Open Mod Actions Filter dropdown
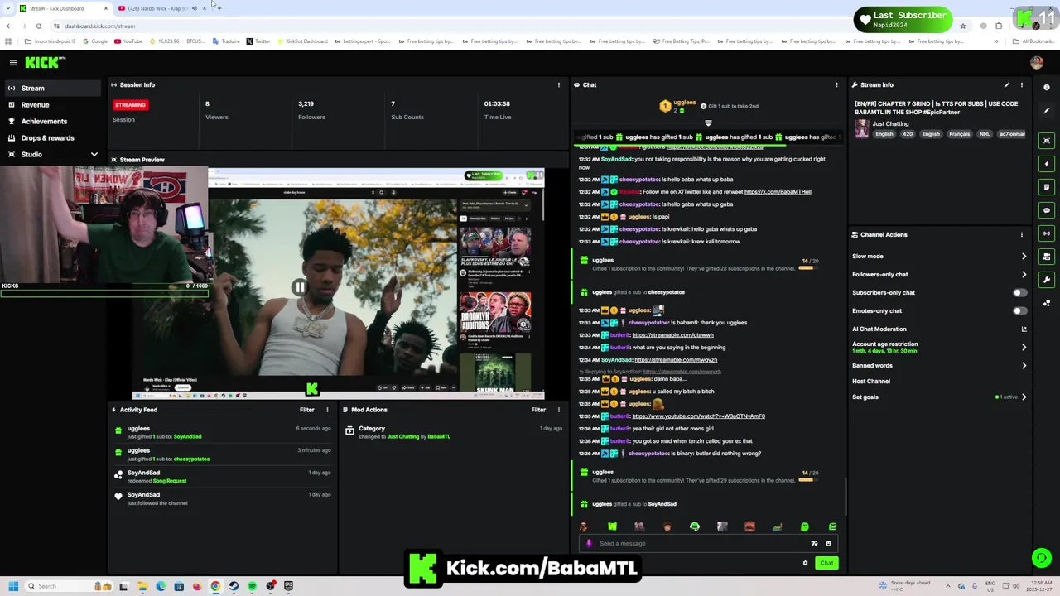Image resolution: width=1060 pixels, height=596 pixels. tap(538, 410)
